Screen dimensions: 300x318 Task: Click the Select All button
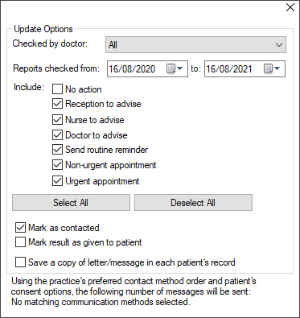point(71,203)
